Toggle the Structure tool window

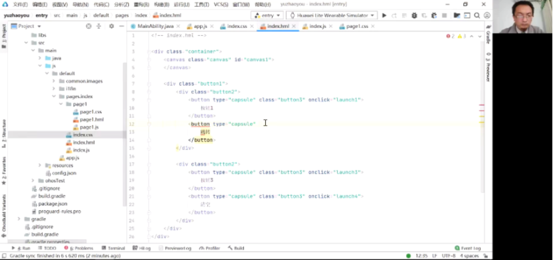(4, 133)
